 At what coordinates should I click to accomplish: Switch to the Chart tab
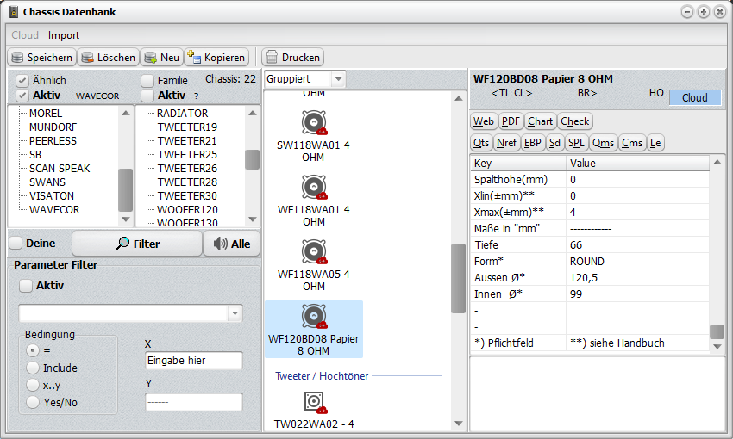pos(540,121)
